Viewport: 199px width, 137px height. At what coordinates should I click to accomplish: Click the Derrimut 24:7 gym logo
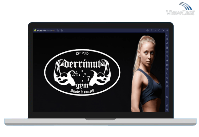(x=82, y=72)
